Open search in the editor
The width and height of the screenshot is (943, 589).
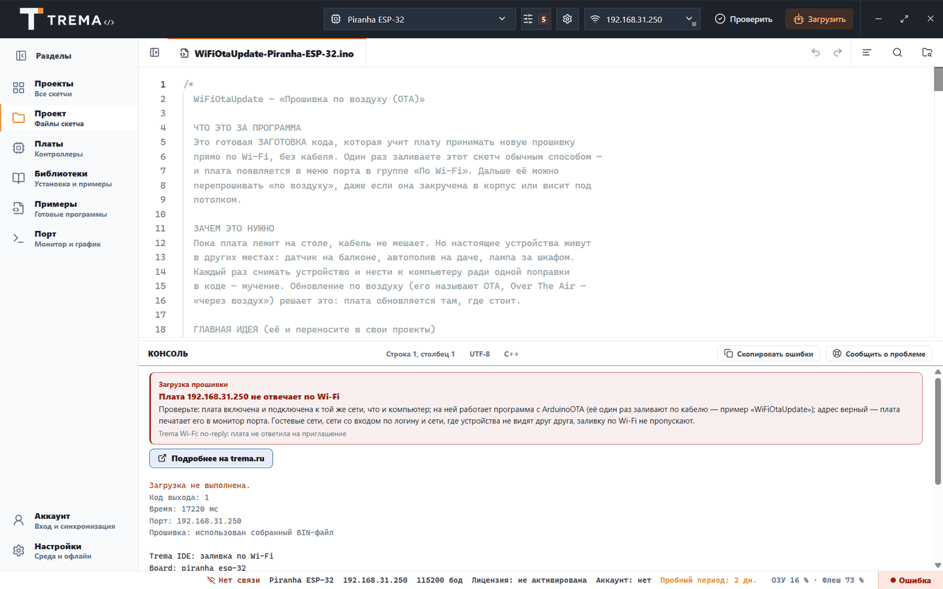point(897,52)
